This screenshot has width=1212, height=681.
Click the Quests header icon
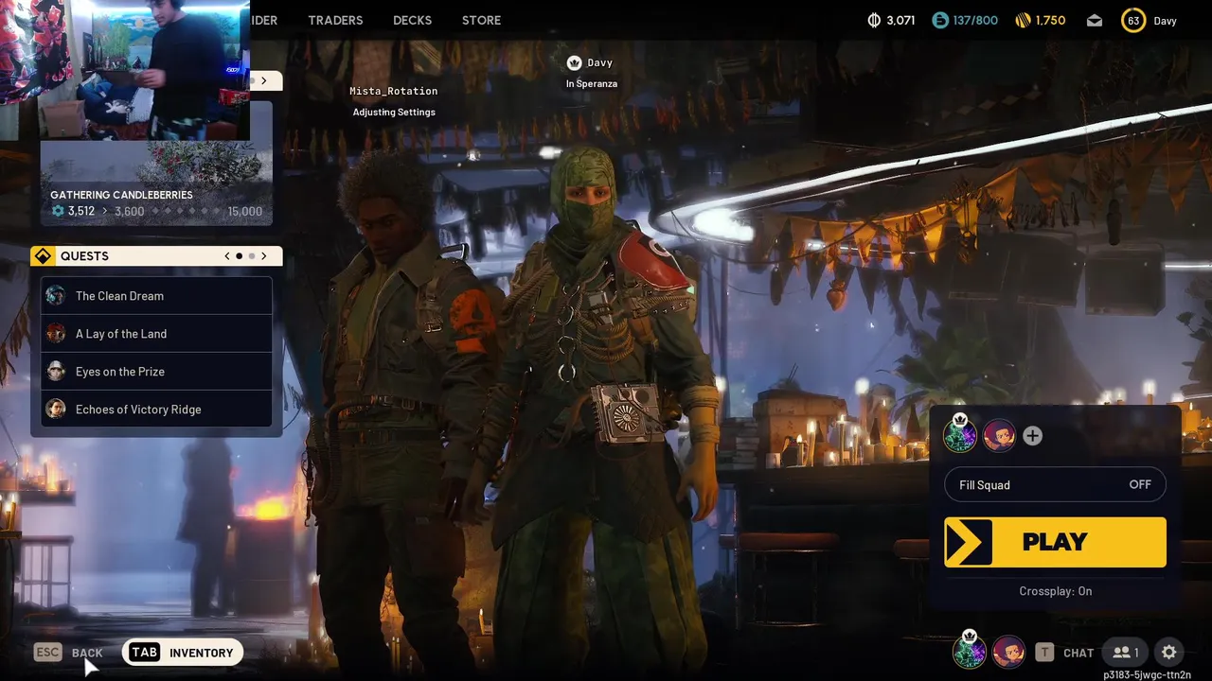click(x=43, y=256)
